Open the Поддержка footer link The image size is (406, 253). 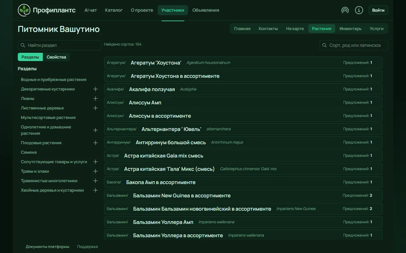point(88,247)
